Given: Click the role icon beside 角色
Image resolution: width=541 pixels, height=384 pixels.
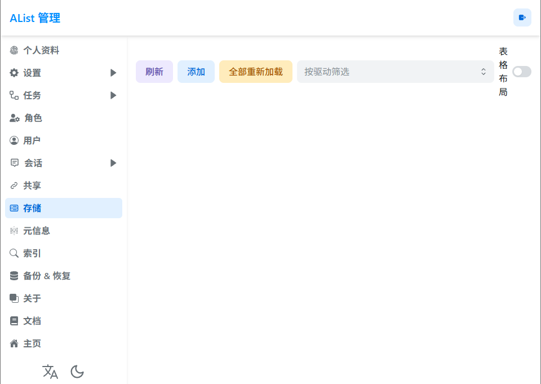Looking at the screenshot, I should (x=14, y=118).
